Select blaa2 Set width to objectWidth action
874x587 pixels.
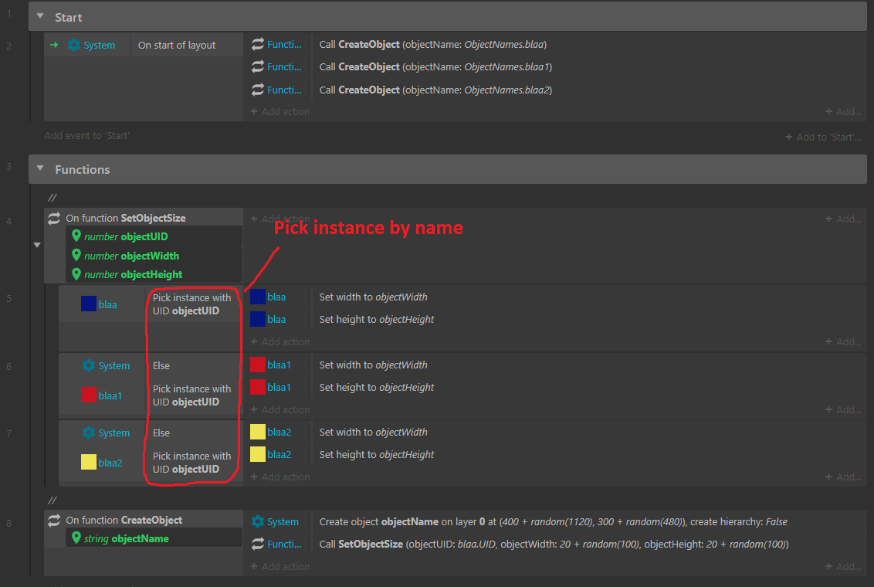[x=374, y=432]
